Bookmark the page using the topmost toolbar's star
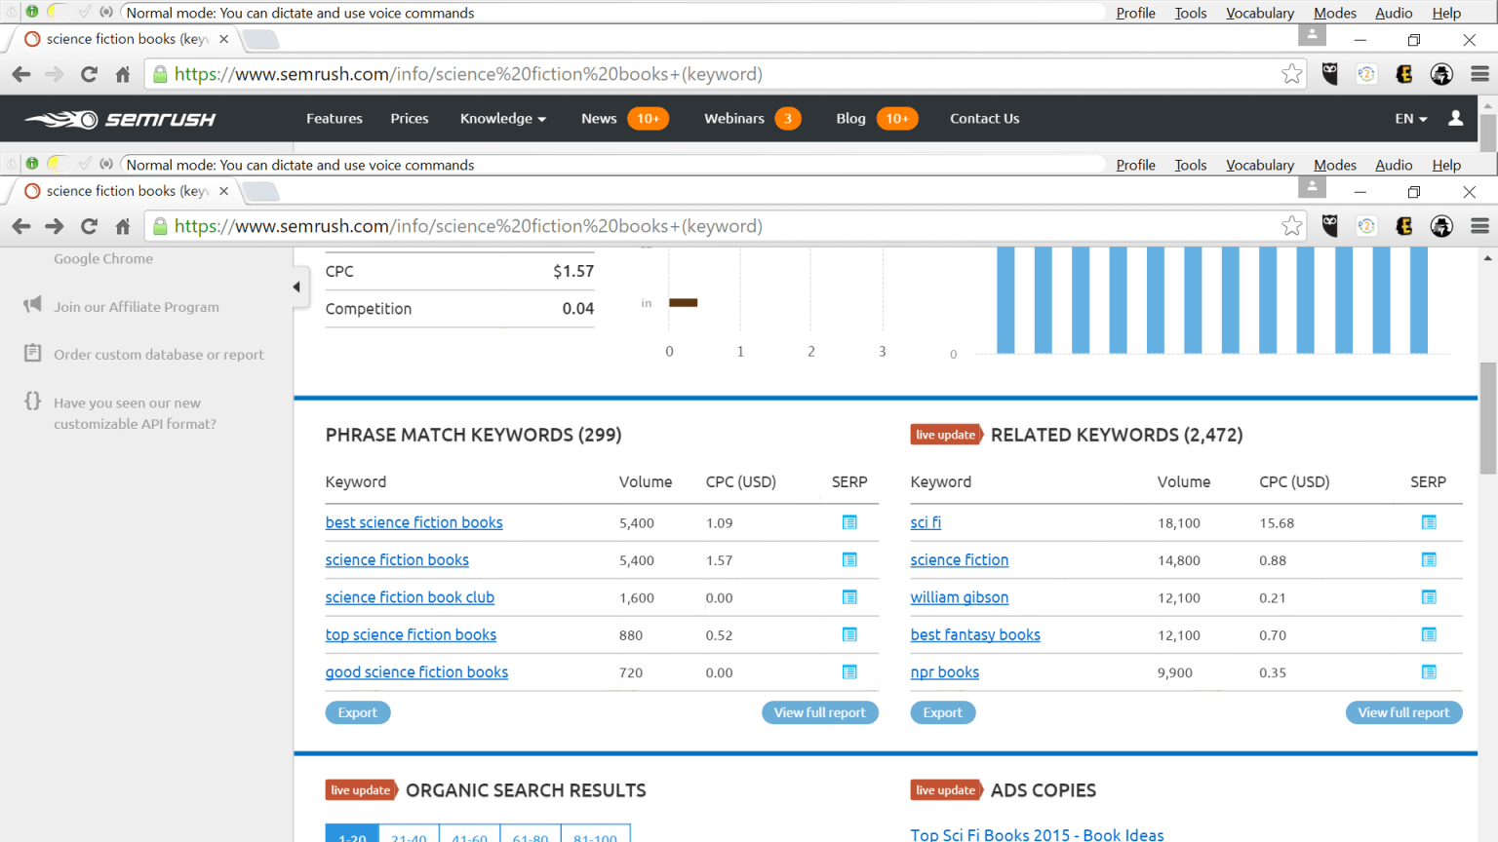 pos(1292,74)
